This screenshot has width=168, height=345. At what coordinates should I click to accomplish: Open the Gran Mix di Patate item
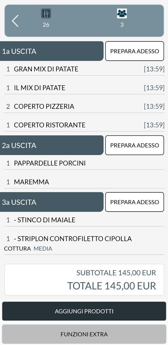(x=84, y=69)
